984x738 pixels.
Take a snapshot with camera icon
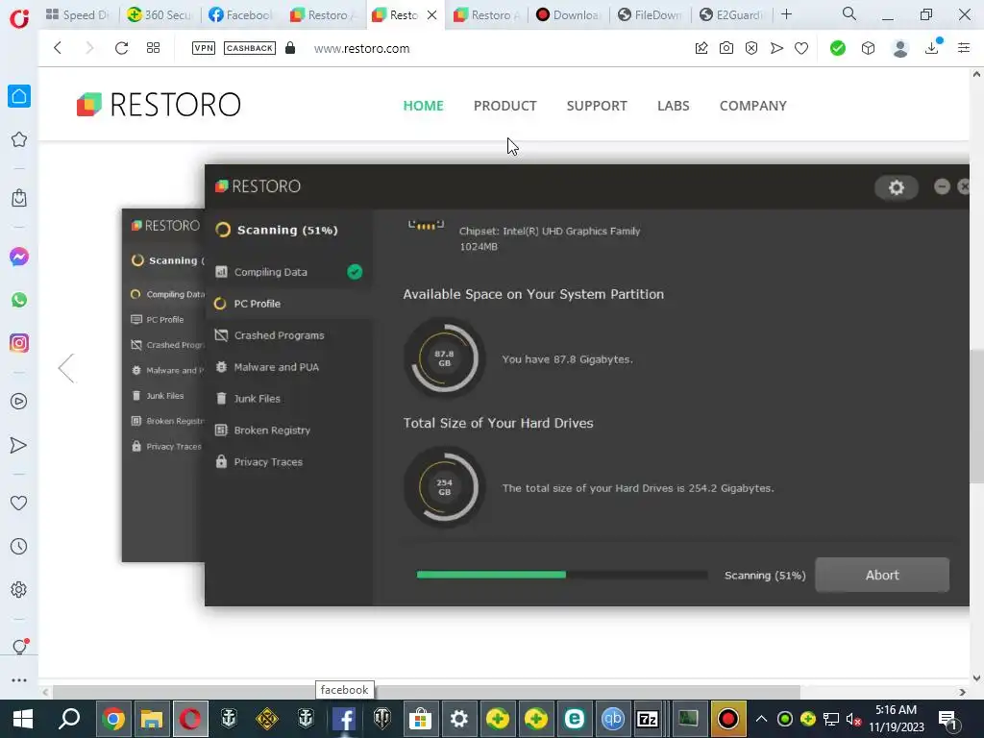[x=726, y=48]
